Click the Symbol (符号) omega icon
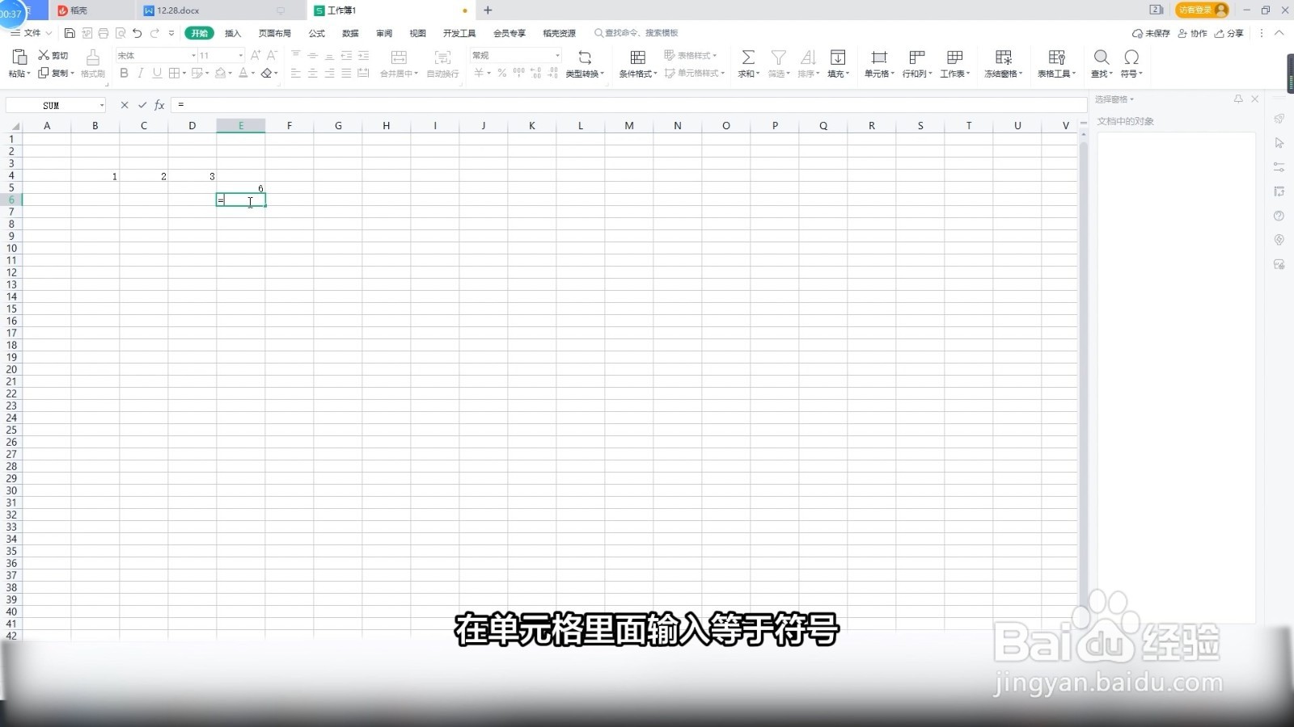Image resolution: width=1294 pixels, height=727 pixels. [x=1131, y=57]
